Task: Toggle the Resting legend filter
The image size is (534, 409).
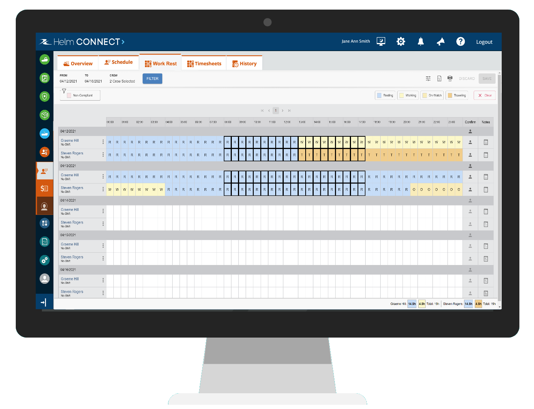Action: point(385,95)
